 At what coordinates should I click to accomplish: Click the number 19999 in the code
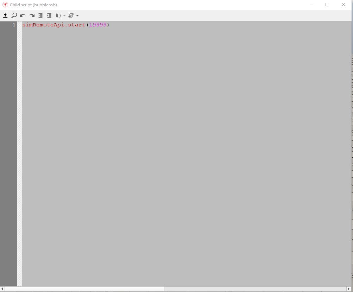(98, 25)
